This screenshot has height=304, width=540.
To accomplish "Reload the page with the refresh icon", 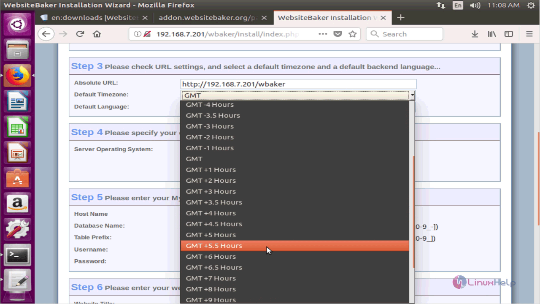I will click(x=80, y=34).
